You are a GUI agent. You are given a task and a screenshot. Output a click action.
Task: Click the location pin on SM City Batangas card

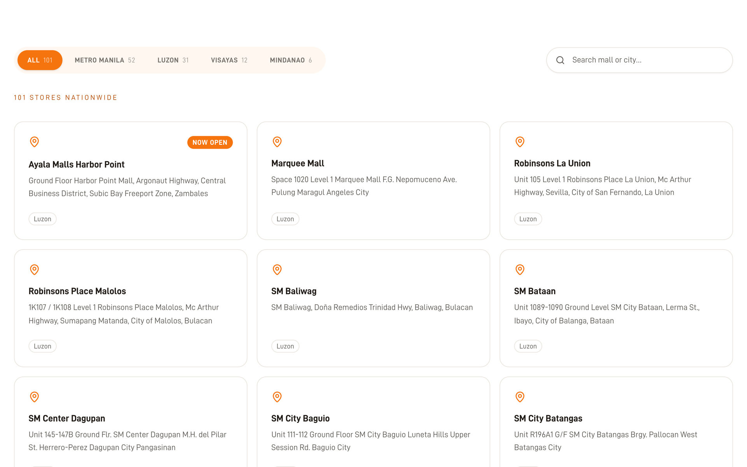[x=520, y=397]
